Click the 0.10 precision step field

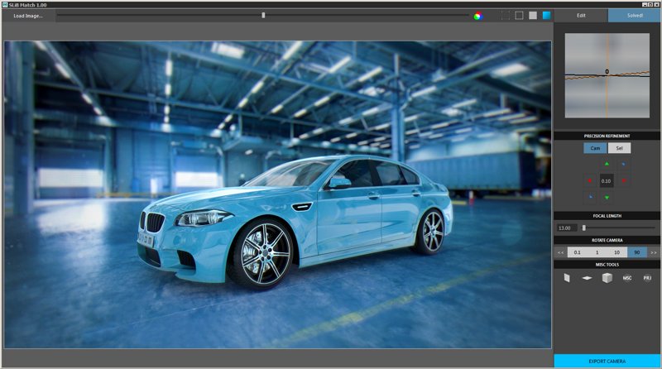[x=607, y=180]
